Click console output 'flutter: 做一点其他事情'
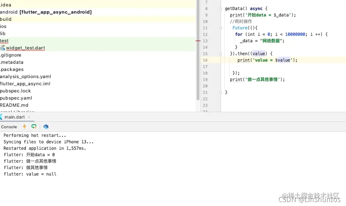This screenshot has height=206, width=346. pyautogui.click(x=30, y=161)
